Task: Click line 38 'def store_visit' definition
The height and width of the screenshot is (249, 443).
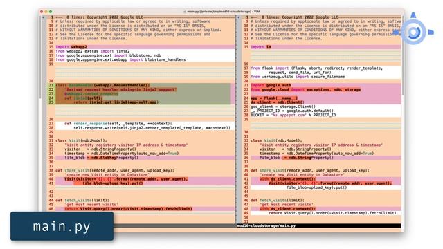Action: click(115, 170)
